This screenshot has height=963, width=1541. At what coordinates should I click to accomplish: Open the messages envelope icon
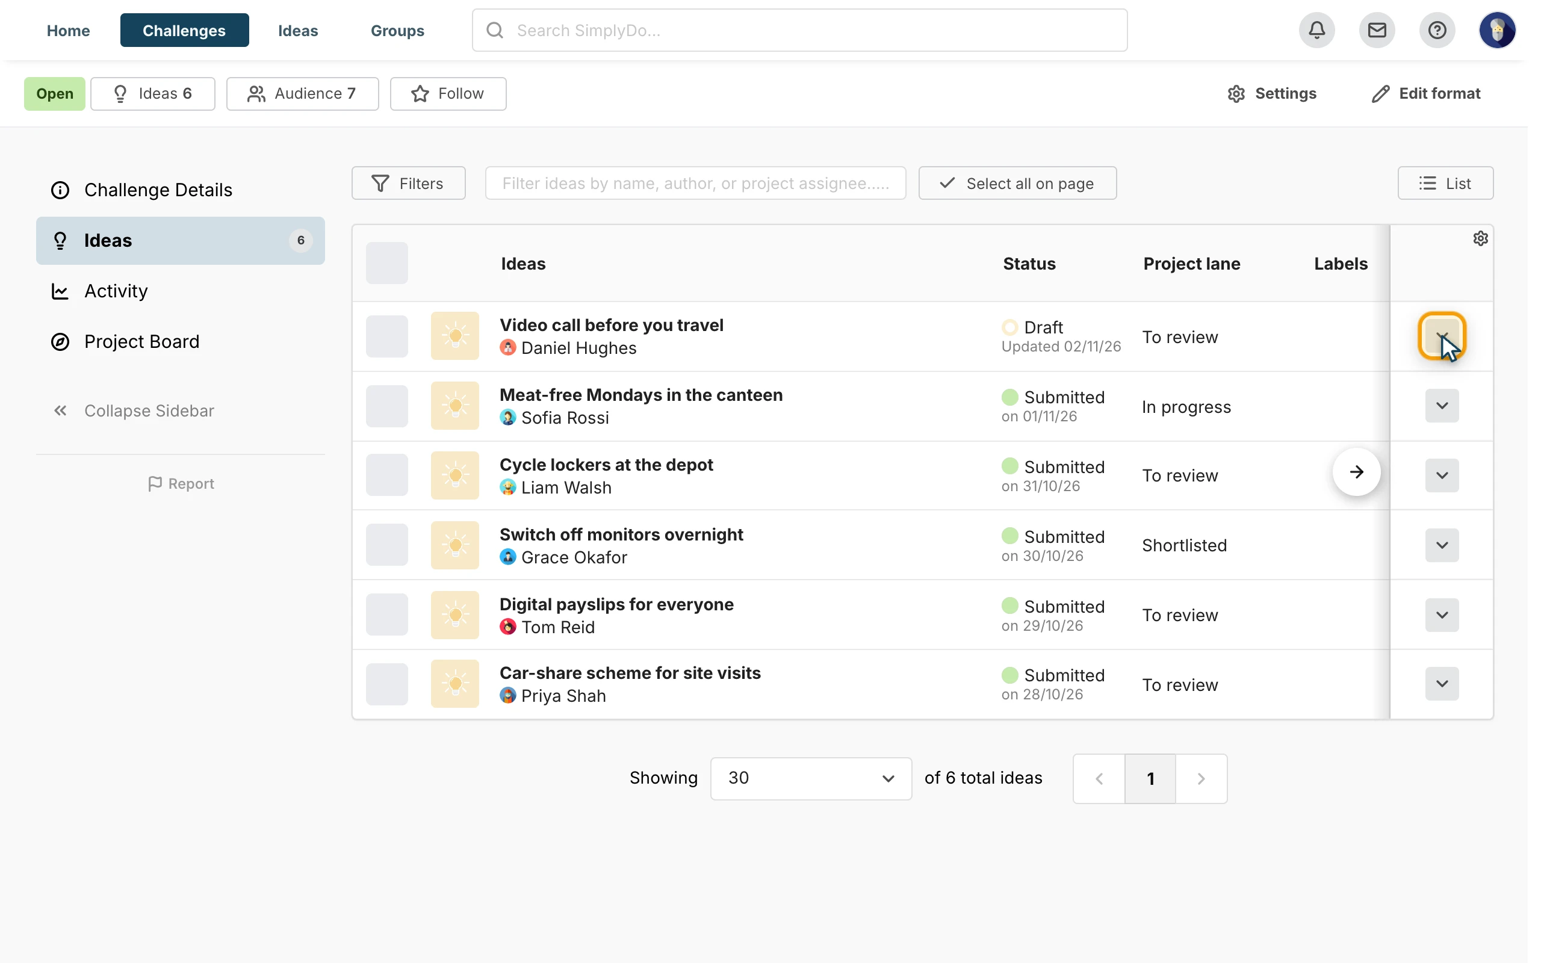(1377, 30)
